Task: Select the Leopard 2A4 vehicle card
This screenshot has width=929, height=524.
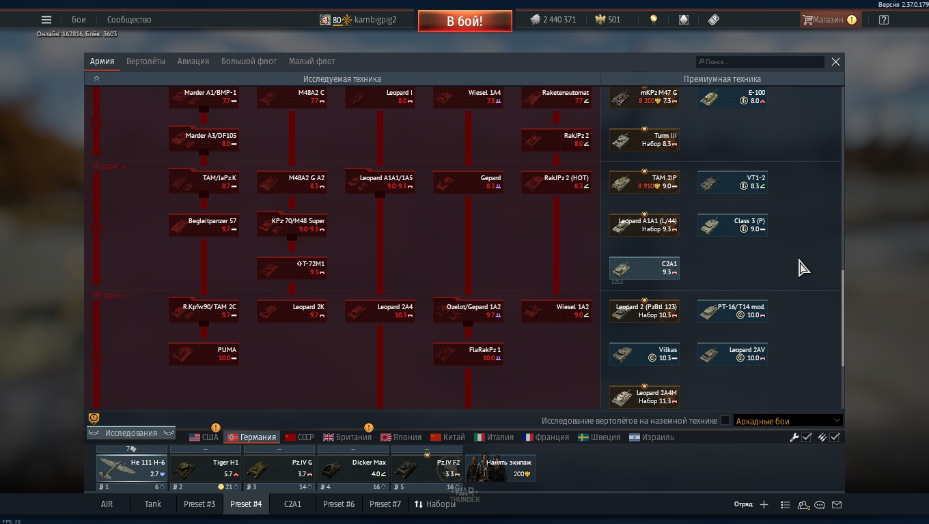Action: coord(380,311)
